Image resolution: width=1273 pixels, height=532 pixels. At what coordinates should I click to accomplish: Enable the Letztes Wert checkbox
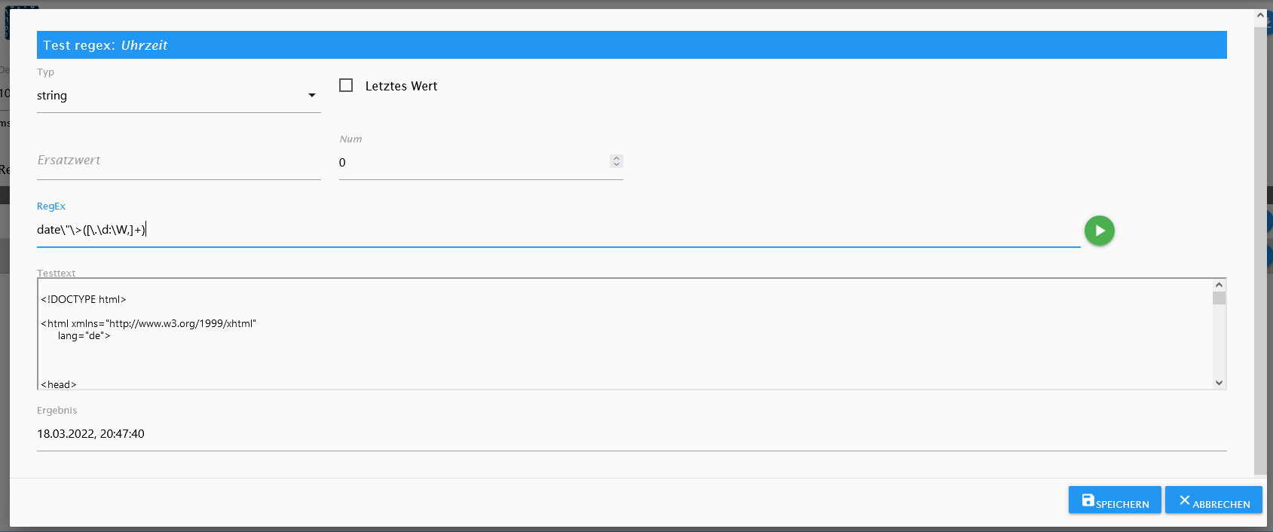pyautogui.click(x=346, y=86)
